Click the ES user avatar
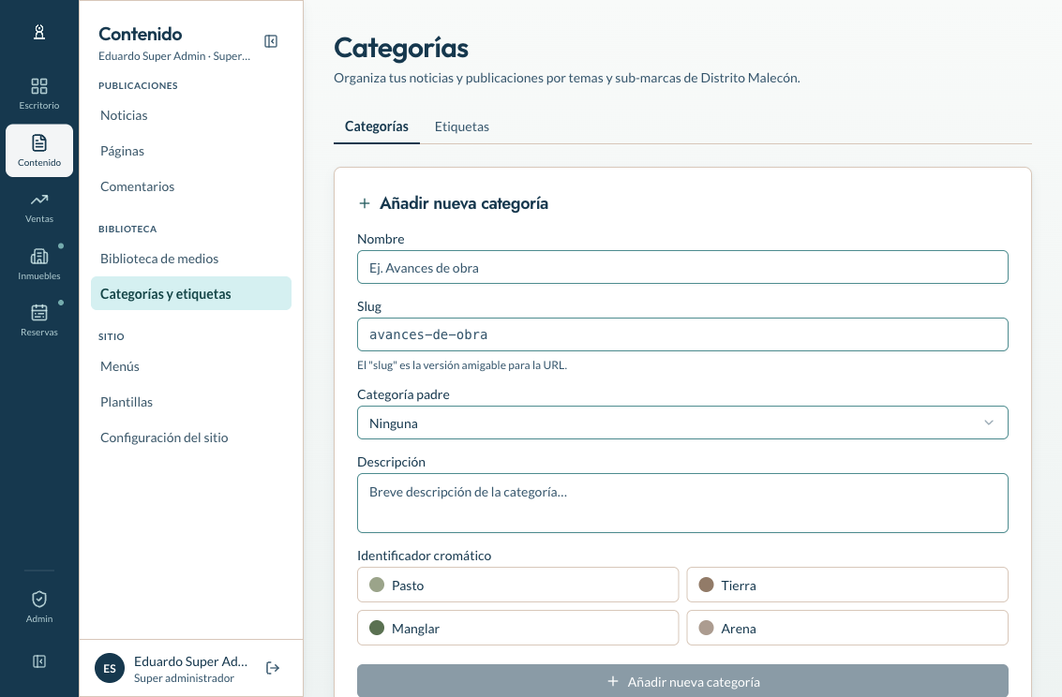The width and height of the screenshot is (1062, 697). (110, 669)
